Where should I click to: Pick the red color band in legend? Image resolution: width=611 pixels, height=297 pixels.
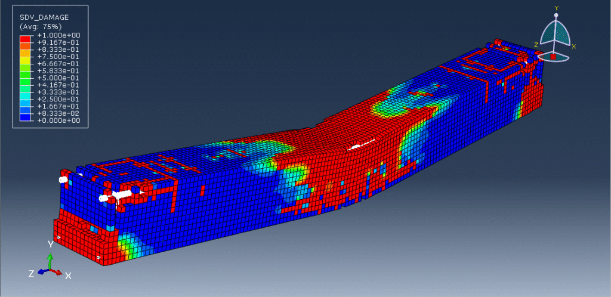(25, 39)
